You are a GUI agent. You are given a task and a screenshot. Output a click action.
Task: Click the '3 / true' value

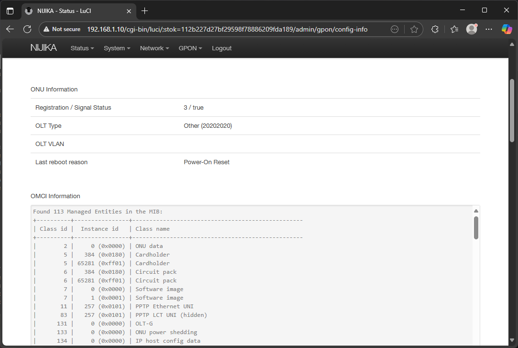(194, 107)
